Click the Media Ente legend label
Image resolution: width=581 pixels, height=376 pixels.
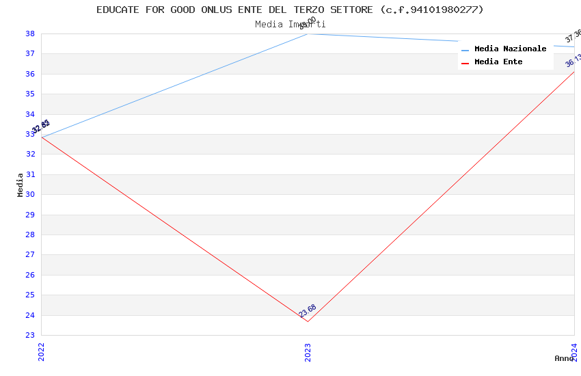tap(498, 62)
